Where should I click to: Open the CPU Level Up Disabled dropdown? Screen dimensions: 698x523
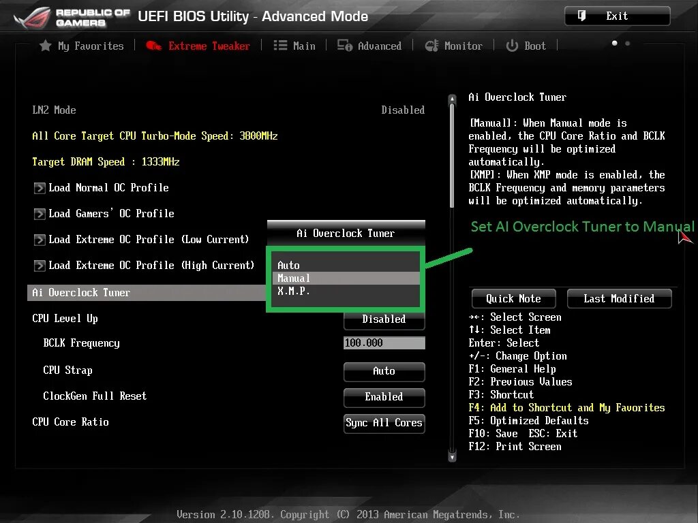(x=384, y=319)
